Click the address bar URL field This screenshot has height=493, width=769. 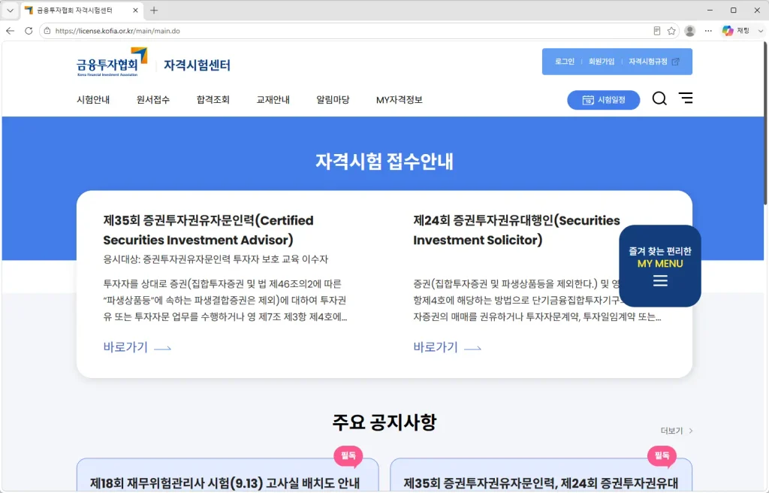click(343, 31)
